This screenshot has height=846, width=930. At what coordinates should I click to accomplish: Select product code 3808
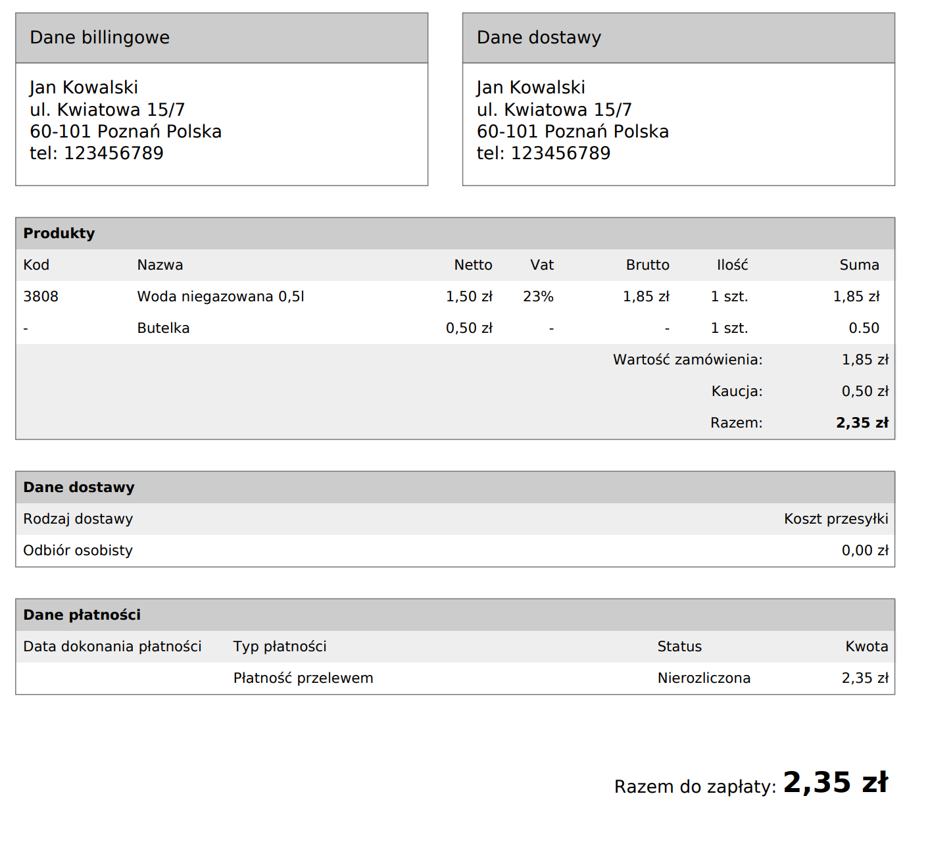[41, 297]
